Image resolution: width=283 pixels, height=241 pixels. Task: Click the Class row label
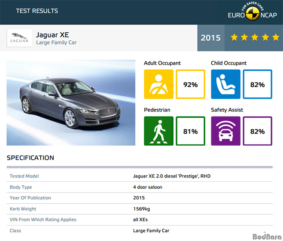click(x=15, y=231)
